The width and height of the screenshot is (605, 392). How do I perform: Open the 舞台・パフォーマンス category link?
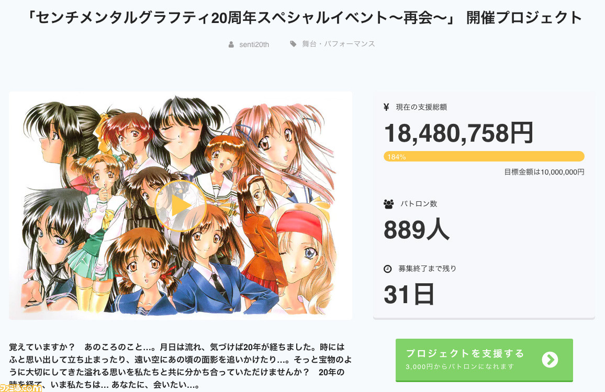[339, 44]
